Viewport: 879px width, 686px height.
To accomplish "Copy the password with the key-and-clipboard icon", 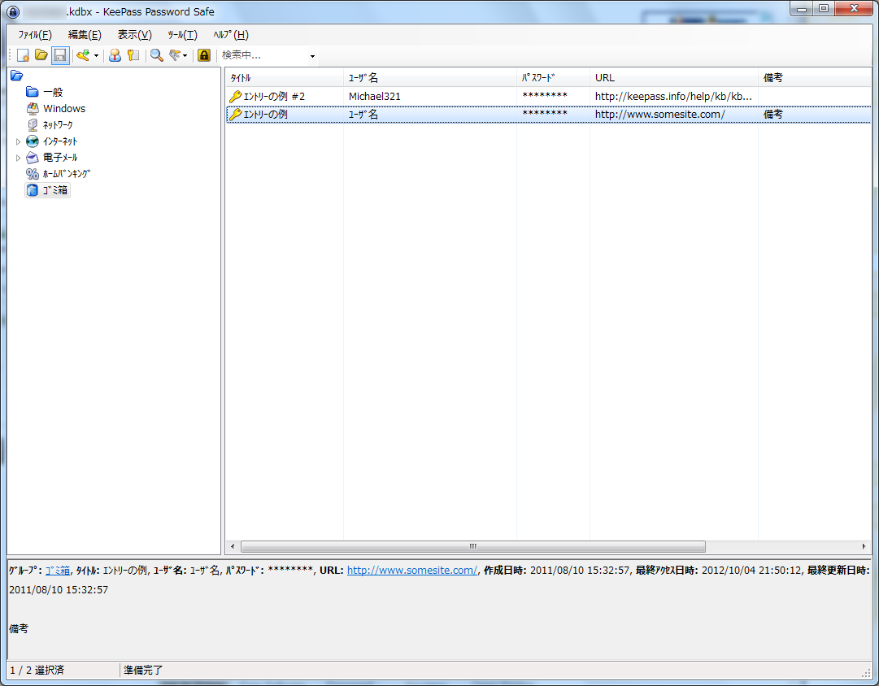I will 133,55.
